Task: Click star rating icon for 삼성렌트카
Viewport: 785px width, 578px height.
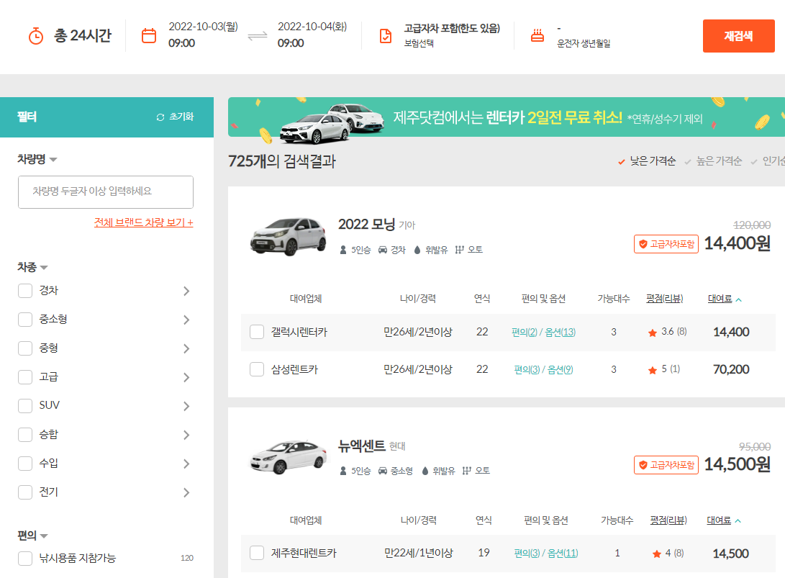Action: point(653,370)
